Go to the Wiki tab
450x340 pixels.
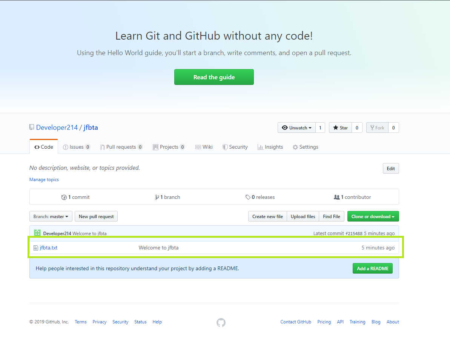(x=204, y=147)
